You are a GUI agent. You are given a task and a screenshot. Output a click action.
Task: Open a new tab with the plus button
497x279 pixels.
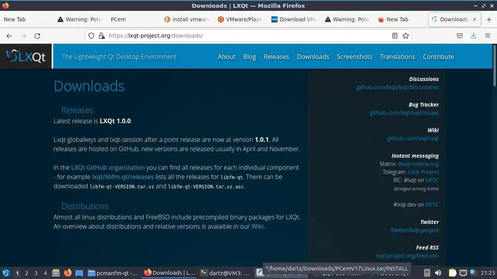[489, 19]
